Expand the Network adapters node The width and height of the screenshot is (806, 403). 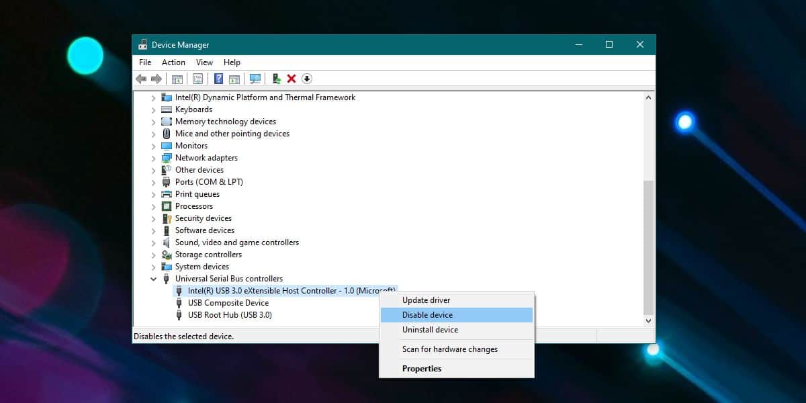point(153,158)
